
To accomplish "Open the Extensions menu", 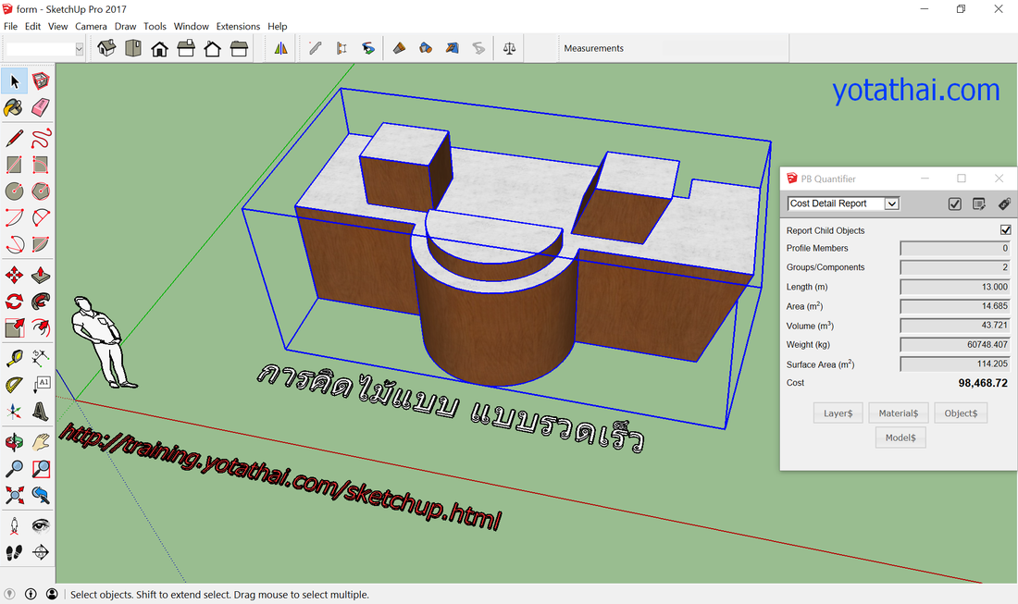I will (x=238, y=27).
